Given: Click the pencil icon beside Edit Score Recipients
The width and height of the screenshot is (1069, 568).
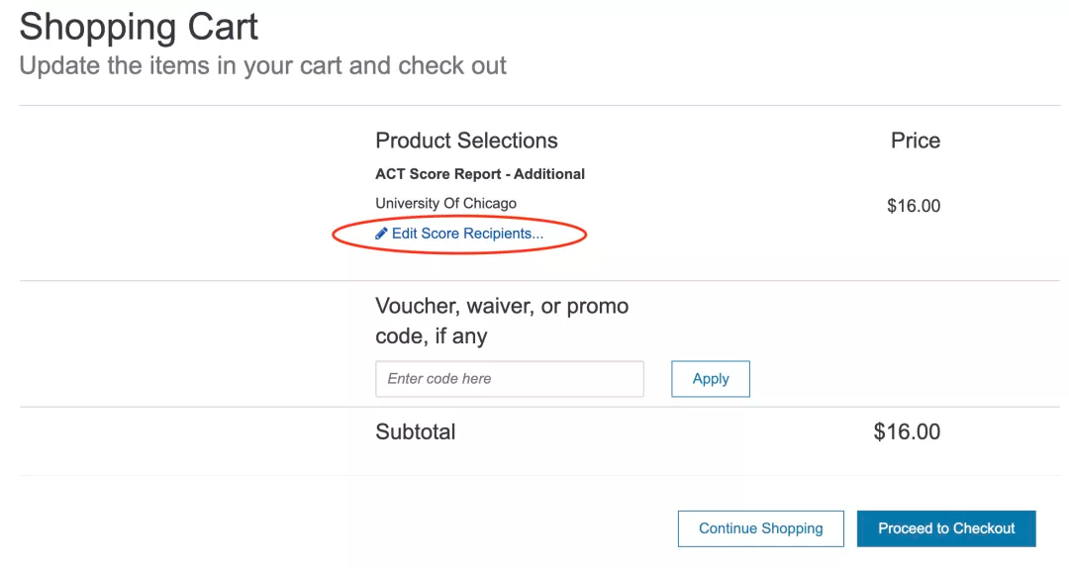Looking at the screenshot, I should pyautogui.click(x=381, y=234).
